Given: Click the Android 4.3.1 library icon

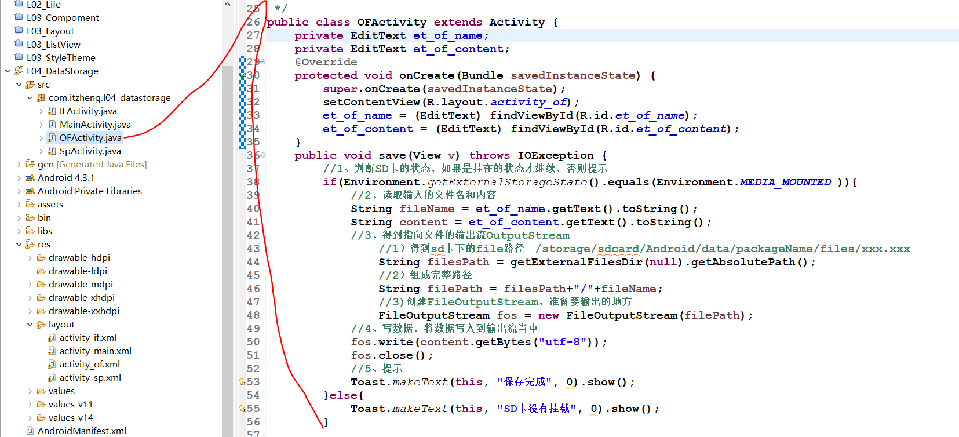Looking at the screenshot, I should (31, 177).
